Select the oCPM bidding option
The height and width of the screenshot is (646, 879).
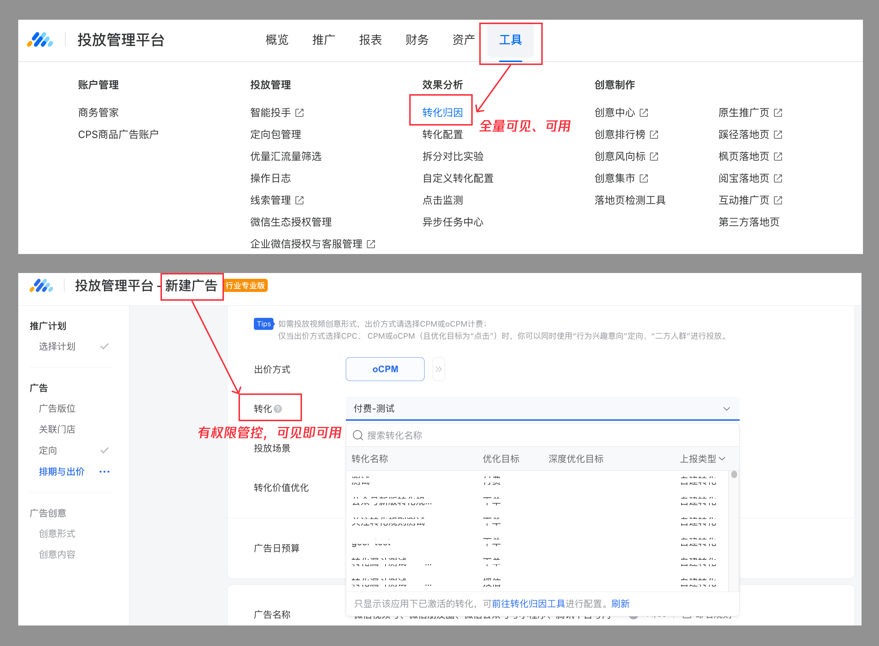[x=385, y=369]
